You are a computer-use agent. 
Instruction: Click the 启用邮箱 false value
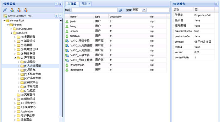click(x=197, y=26)
